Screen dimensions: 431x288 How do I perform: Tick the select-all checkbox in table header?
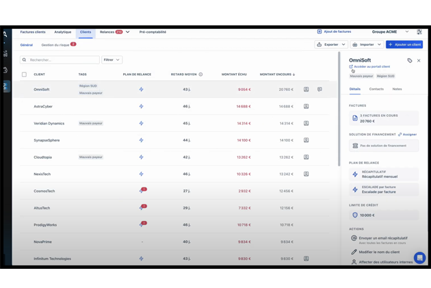(x=24, y=75)
